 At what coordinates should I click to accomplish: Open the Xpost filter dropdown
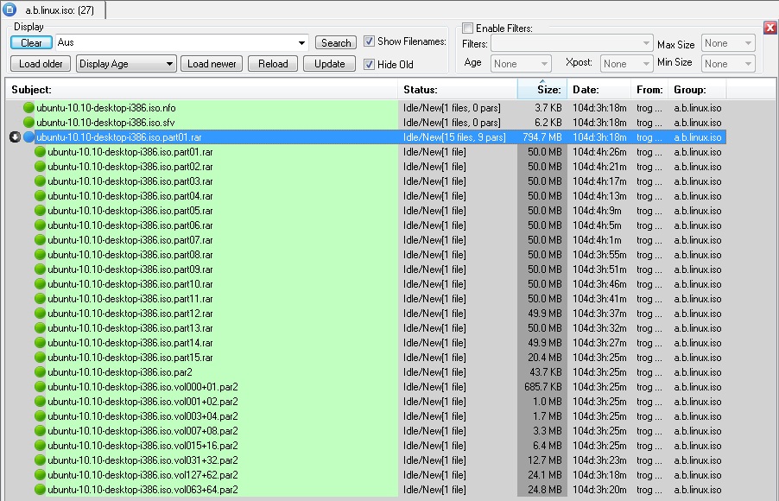[x=626, y=64]
